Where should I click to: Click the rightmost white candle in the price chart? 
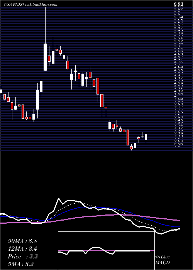(146, 137)
